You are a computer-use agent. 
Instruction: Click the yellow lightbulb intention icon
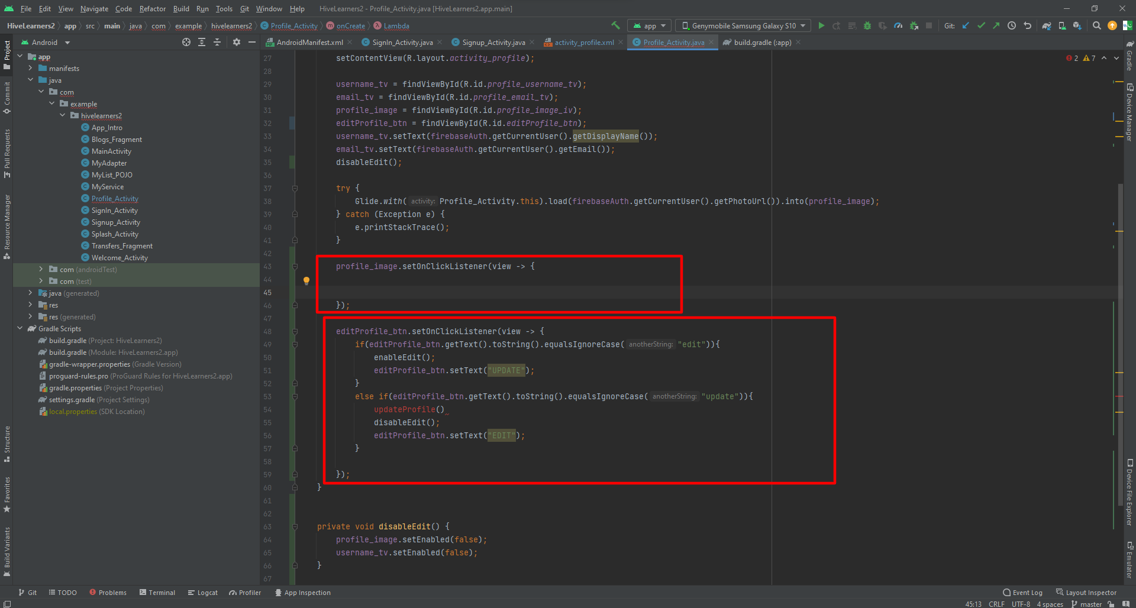click(306, 280)
